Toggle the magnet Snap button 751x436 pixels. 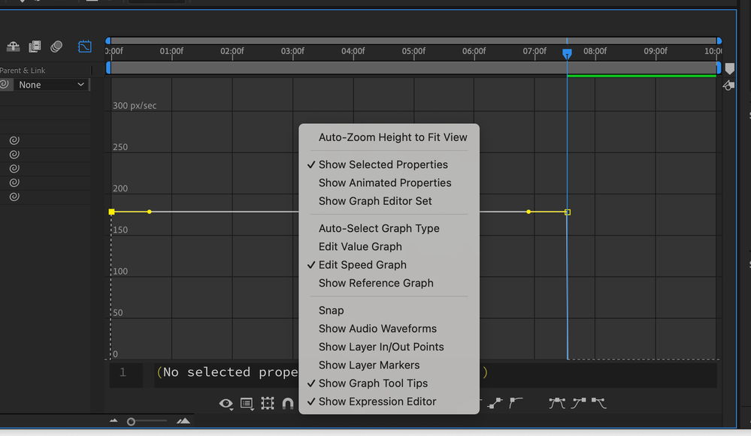[x=287, y=404]
